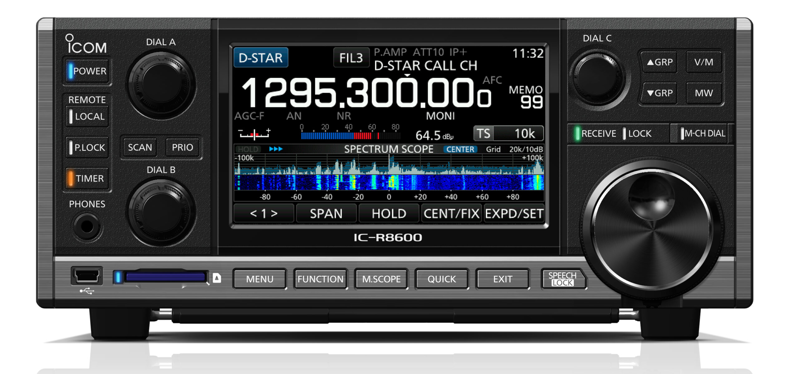This screenshot has width=799, height=374.
Task: Tap the dimmed HOLD status label
Action: 248,149
